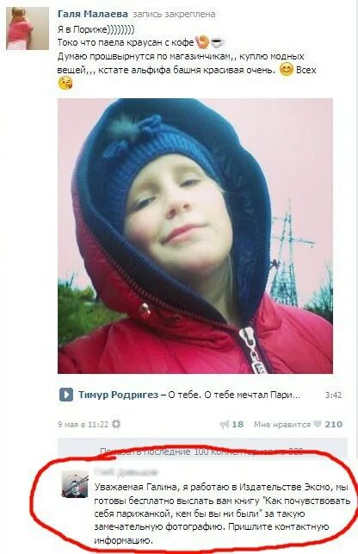Click the Мне нравится label

pos(282,425)
